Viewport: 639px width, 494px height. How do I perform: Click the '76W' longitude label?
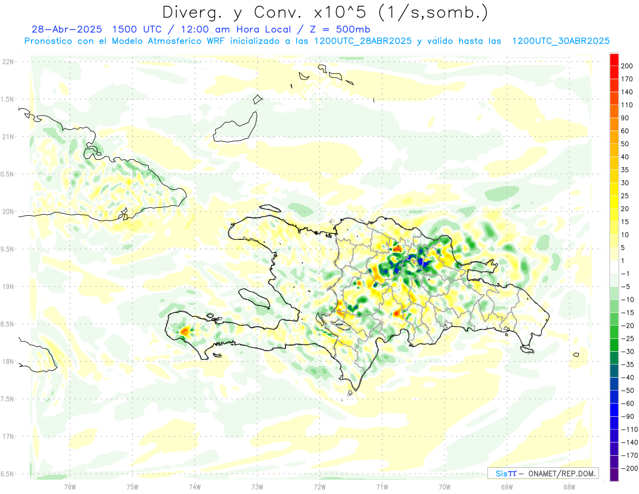pyautogui.click(x=70, y=487)
